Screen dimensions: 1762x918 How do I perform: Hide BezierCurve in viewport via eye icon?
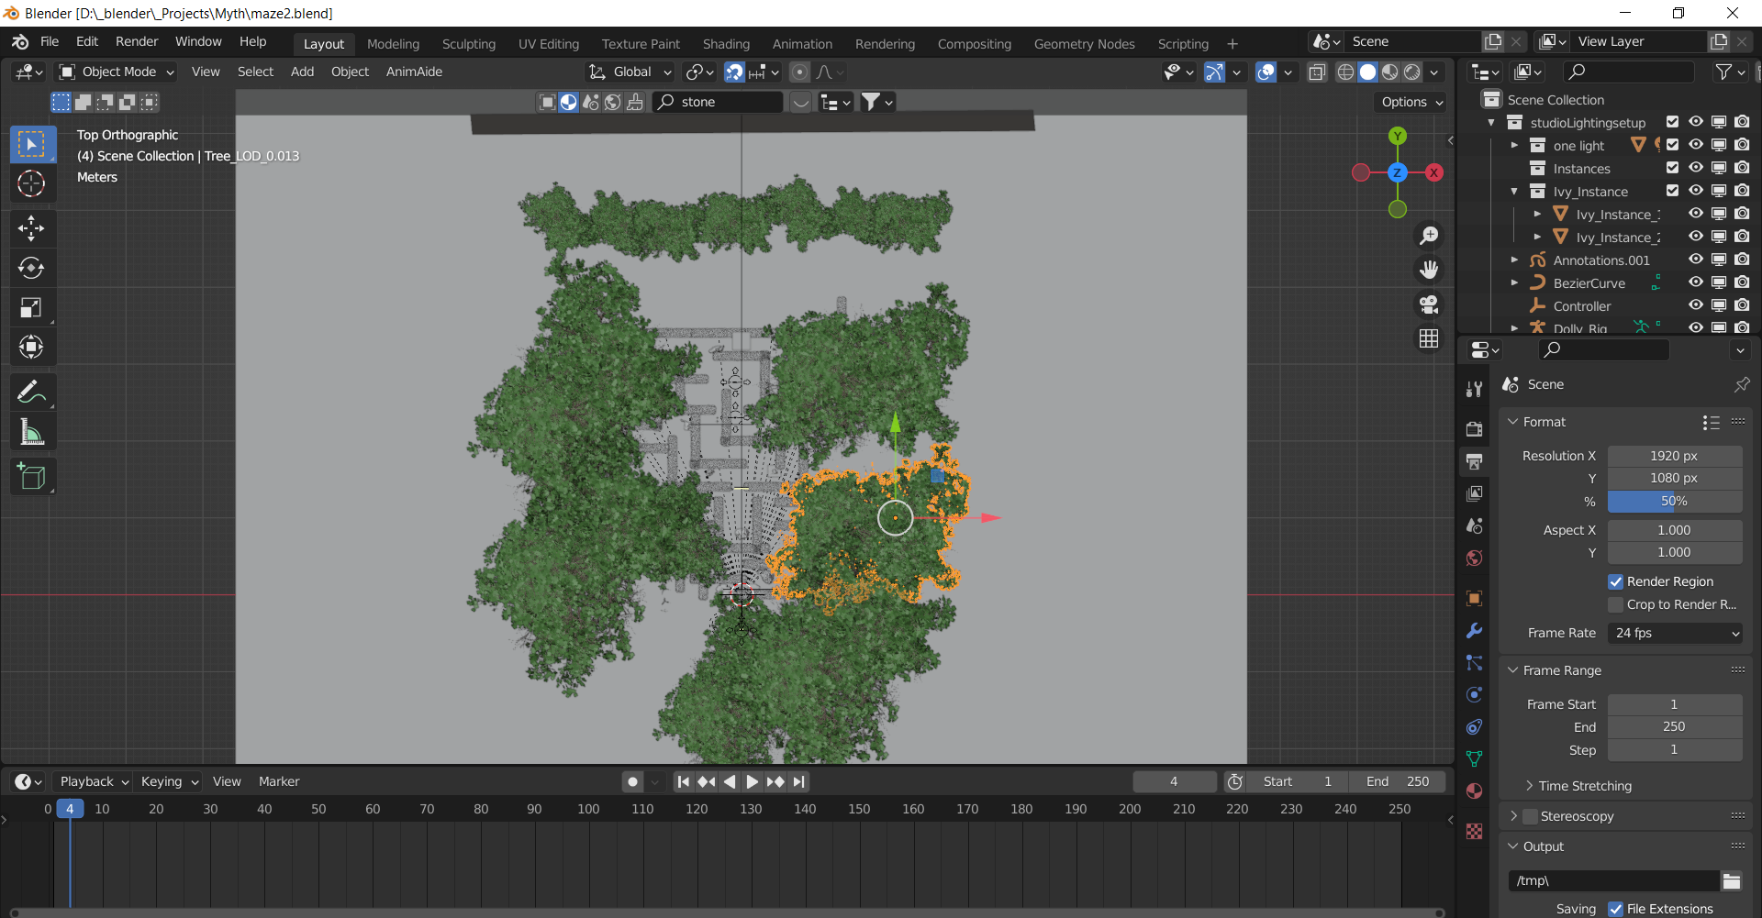[x=1695, y=282]
